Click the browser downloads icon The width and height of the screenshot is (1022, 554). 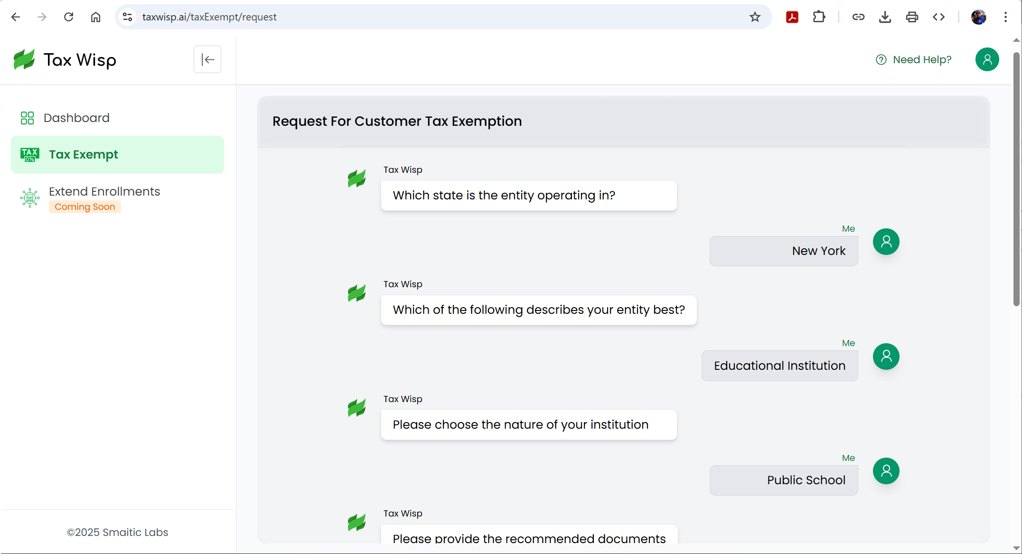point(885,17)
